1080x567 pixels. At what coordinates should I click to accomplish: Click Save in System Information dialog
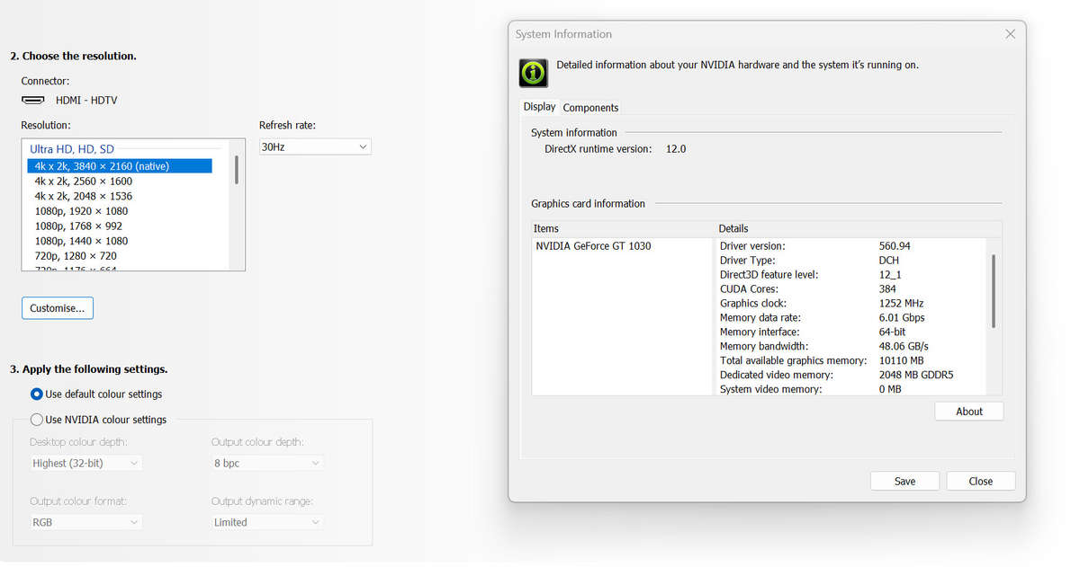coord(904,481)
